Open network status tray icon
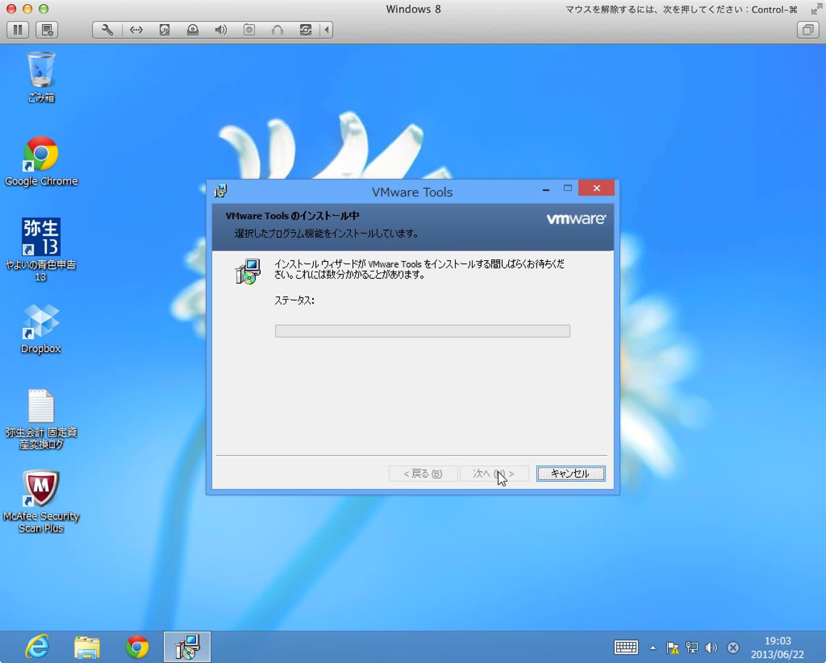The height and width of the screenshot is (663, 826). [x=691, y=648]
